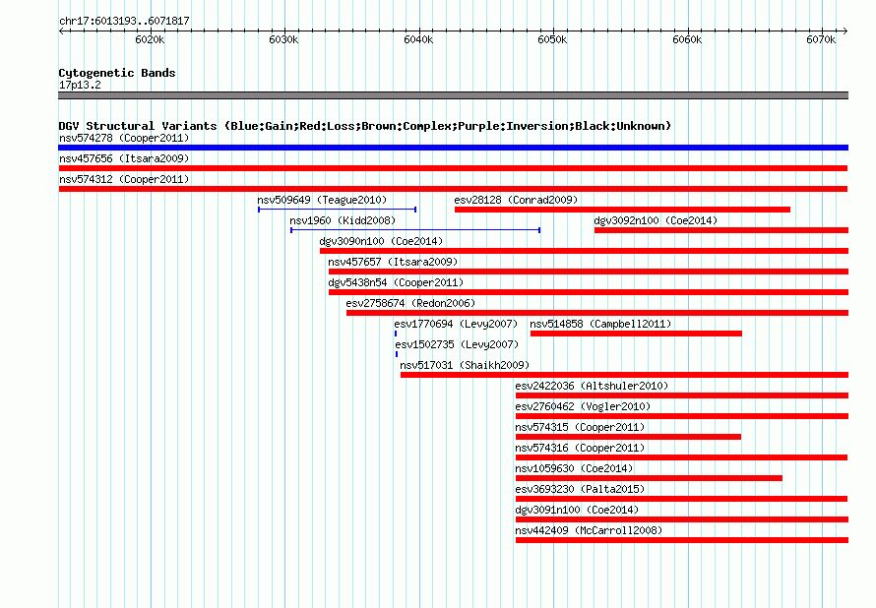Click esv2758674 (Redon2006) label

410,303
